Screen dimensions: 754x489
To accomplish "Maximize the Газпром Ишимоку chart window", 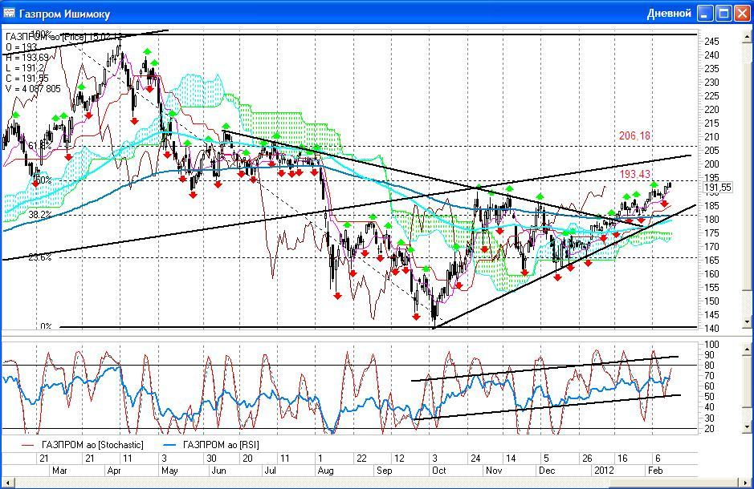I will [x=723, y=13].
